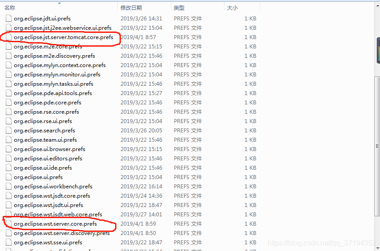This screenshot has width=380, height=251.
Task: Select file name org.eclipse.wst.sse.ui.prefs
Action: (48, 242)
